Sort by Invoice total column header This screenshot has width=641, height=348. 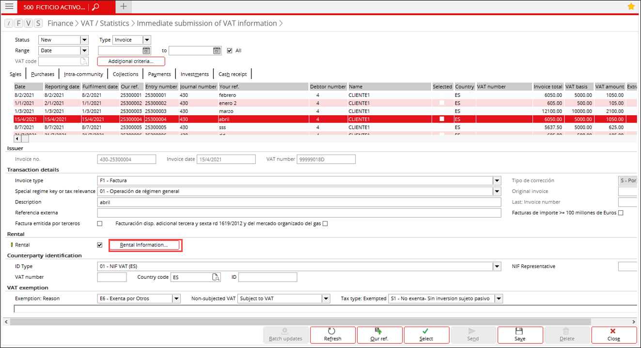[548, 87]
